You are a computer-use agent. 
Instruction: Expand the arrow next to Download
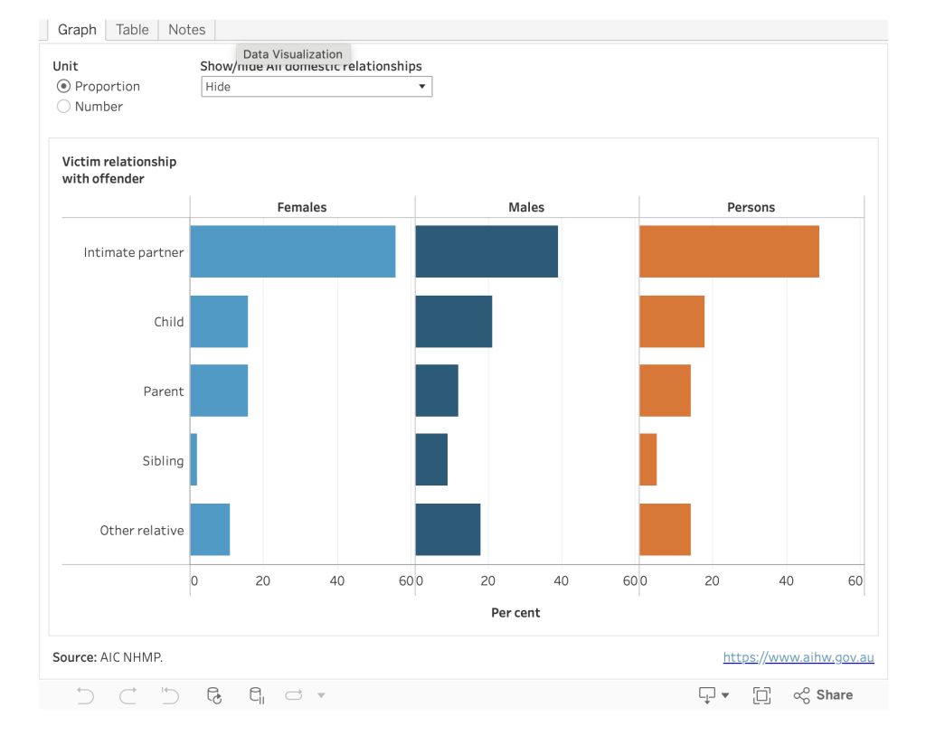(725, 695)
